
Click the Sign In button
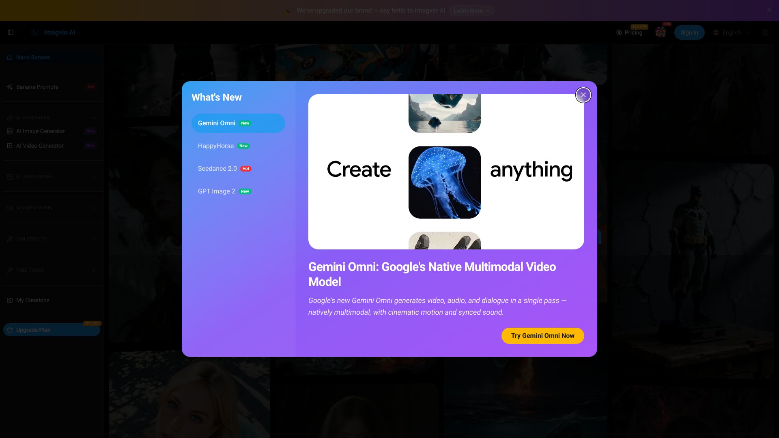(x=689, y=32)
